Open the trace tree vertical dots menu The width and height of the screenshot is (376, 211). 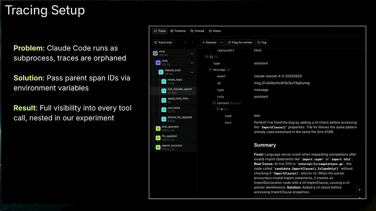(193, 42)
